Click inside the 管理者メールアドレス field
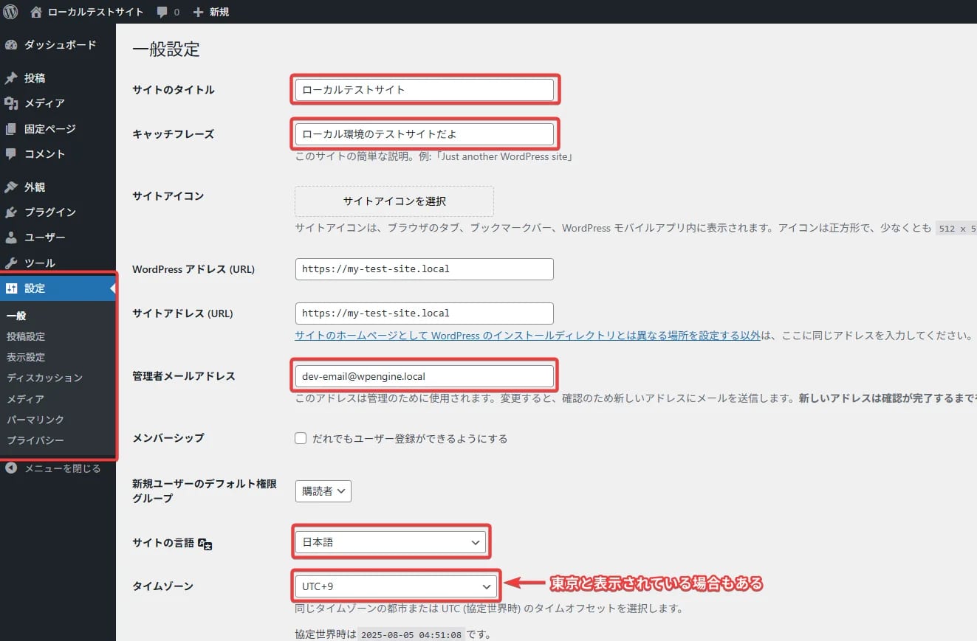Viewport: 977px width, 641px height. [x=425, y=375]
